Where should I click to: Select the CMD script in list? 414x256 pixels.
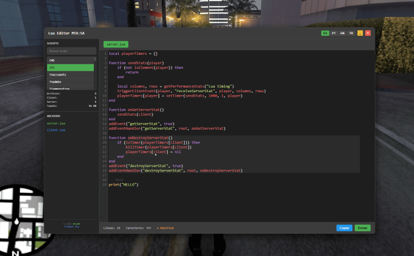[70, 60]
